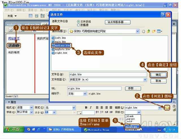181x139 pixels.
Task: Click the 文件名 input field
Action: [x=108, y=74]
